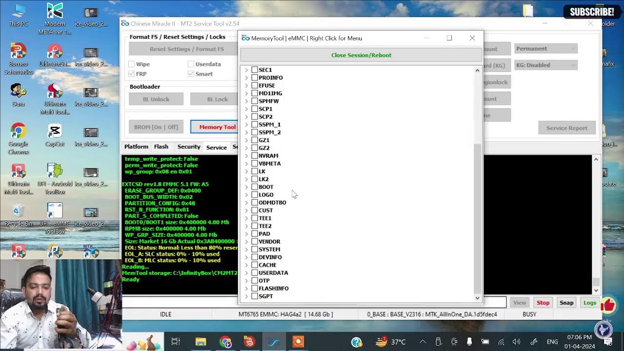
Task: Tick the BOOT partition checkbox
Action: (254, 187)
